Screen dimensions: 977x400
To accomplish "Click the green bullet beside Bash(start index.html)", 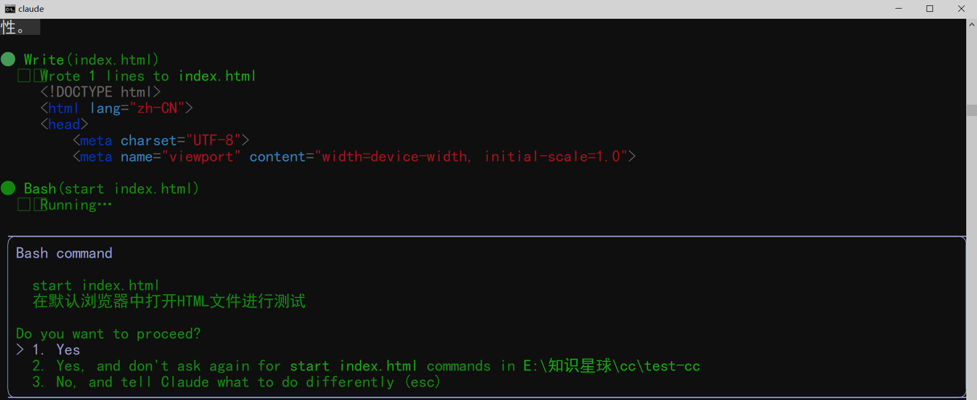I will [8, 188].
